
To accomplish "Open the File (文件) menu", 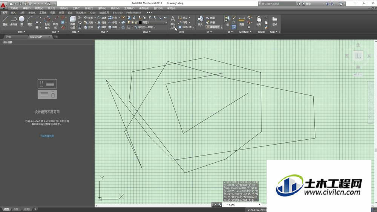I will [14, 8].
